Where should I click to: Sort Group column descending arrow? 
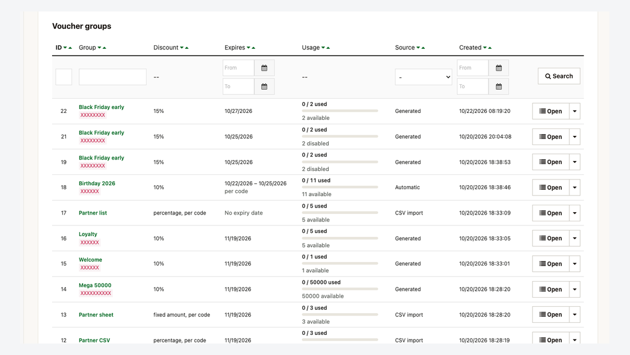(x=99, y=48)
